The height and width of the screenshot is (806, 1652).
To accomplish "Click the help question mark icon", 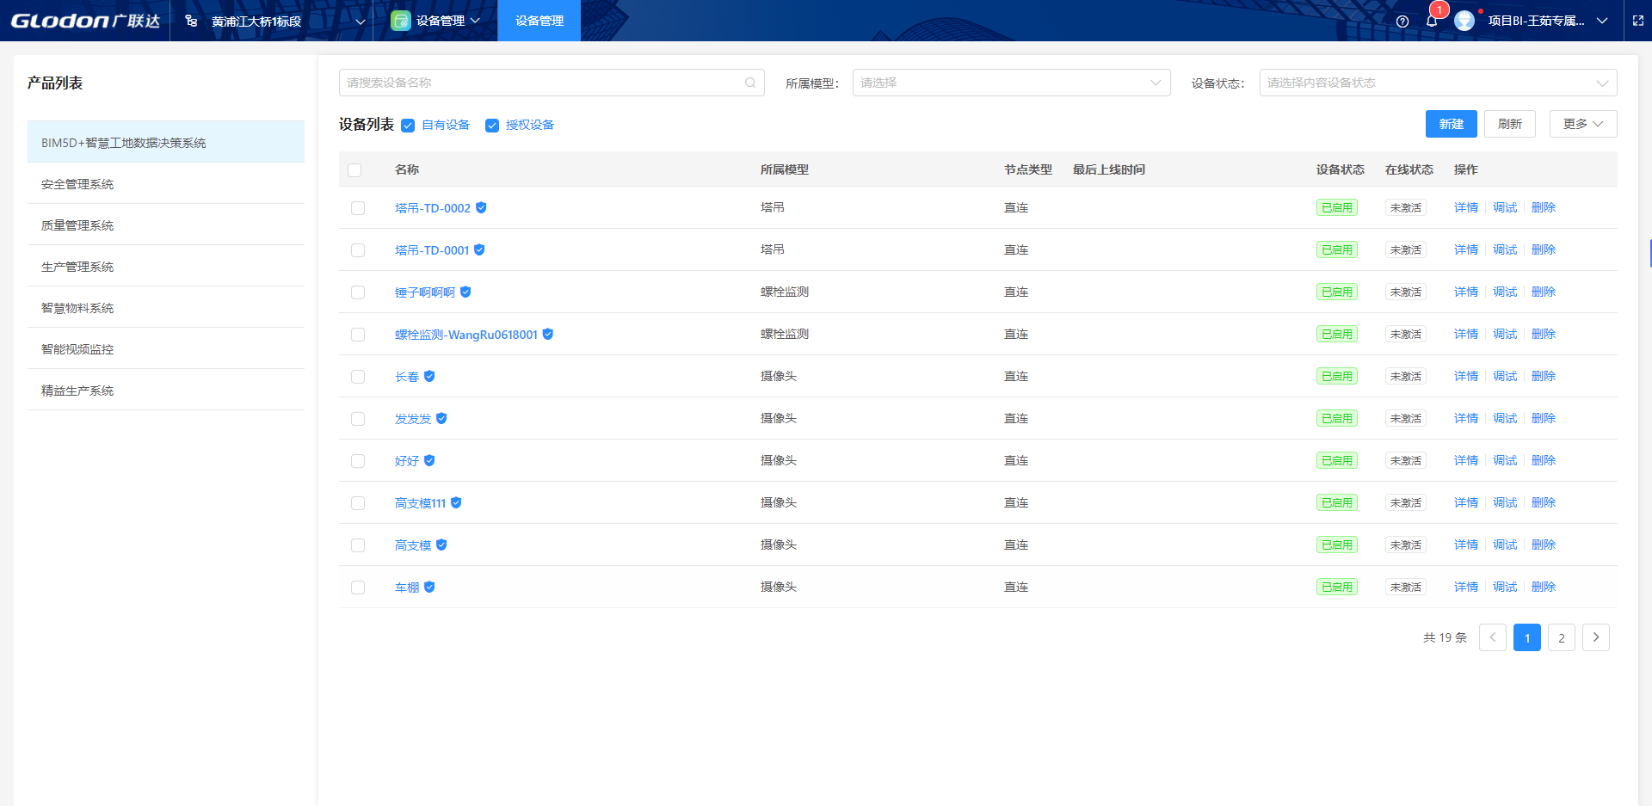I will pos(1402,22).
